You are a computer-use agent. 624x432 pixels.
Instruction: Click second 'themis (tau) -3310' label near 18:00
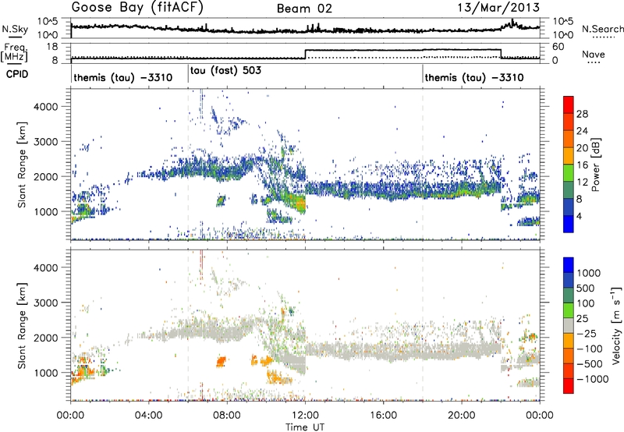click(x=474, y=77)
